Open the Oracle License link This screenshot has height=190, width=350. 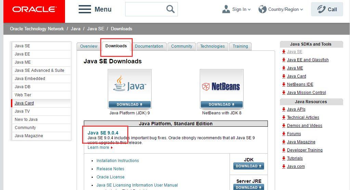[x=111, y=177]
